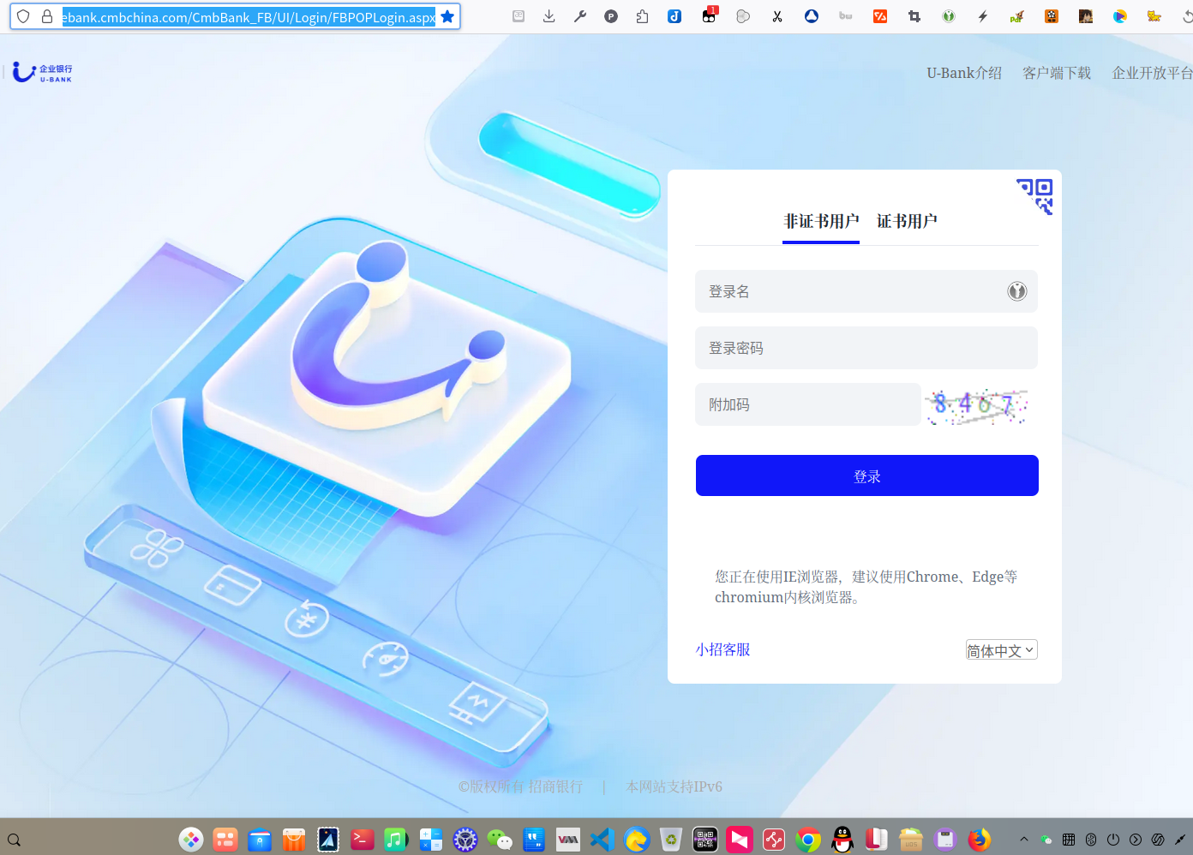Click the password manager icon in login name field

[x=1016, y=291]
